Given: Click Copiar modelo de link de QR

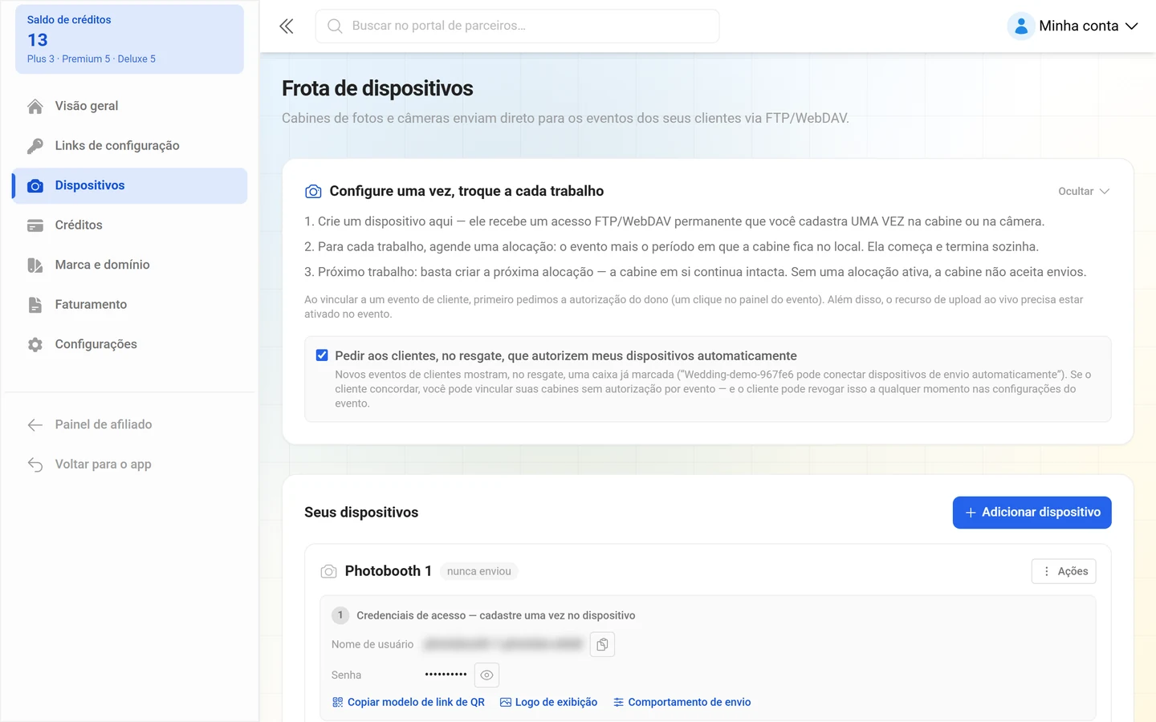Looking at the screenshot, I should [x=408, y=702].
